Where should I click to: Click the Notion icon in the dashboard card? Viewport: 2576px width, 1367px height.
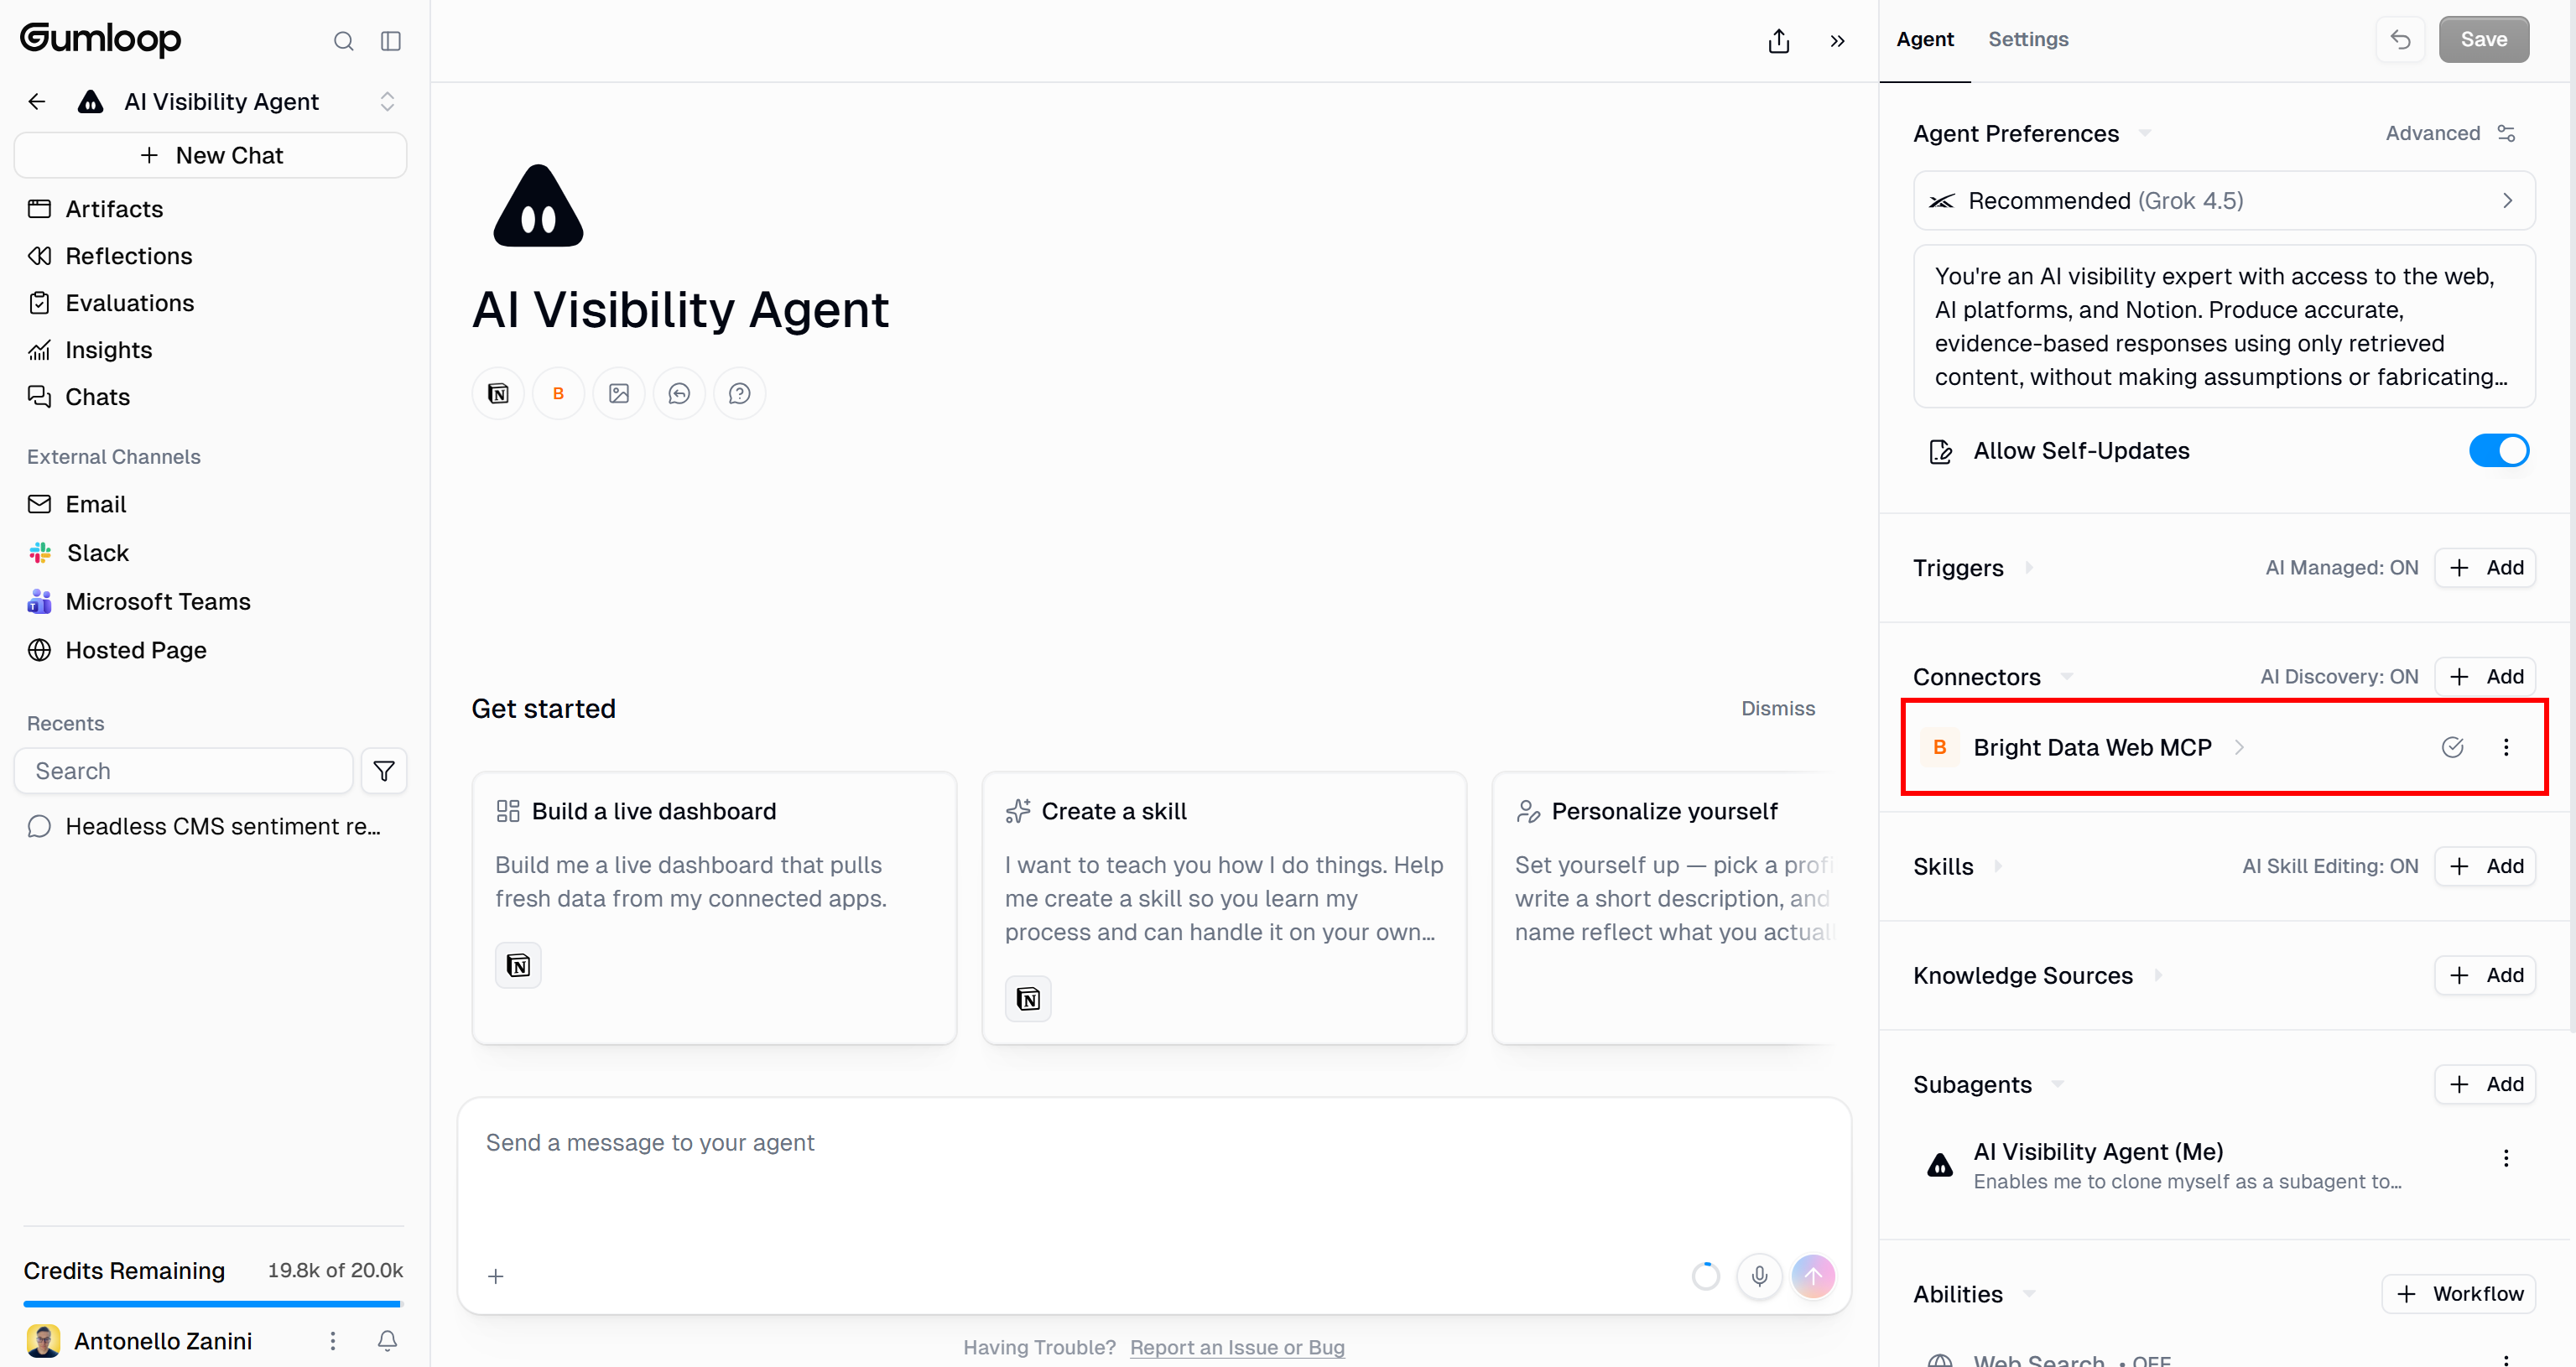(x=518, y=965)
